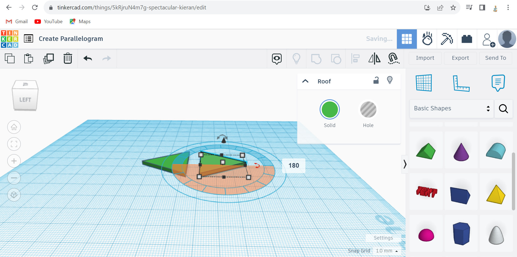
Task: Click the Export button
Action: tap(460, 58)
